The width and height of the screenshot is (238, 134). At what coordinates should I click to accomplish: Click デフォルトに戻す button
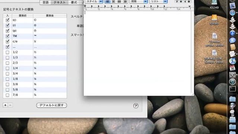51,105
